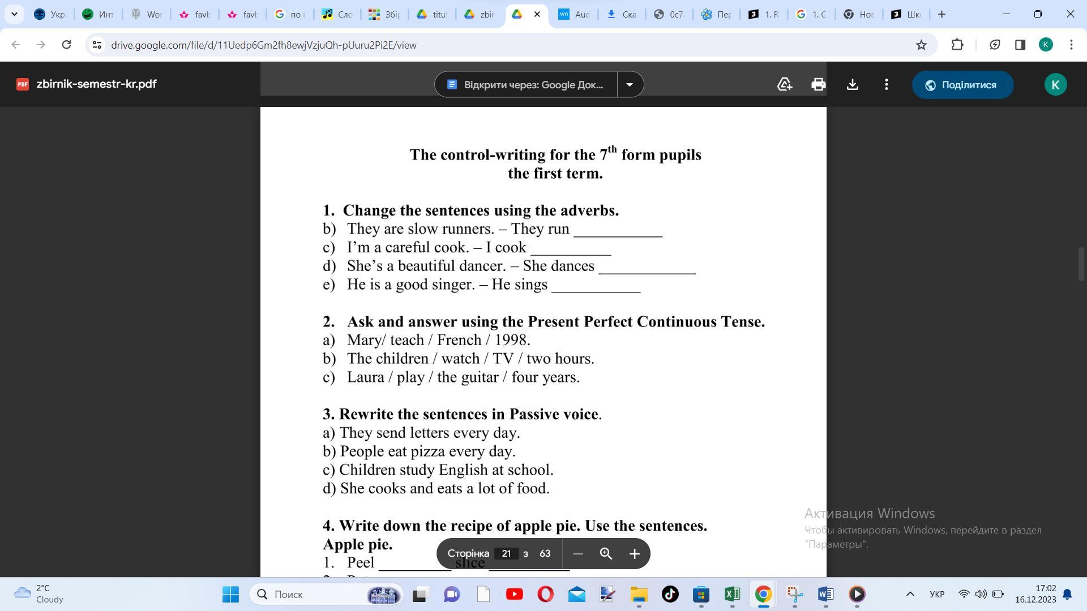Reset zoom with magnifier icon
The height and width of the screenshot is (611, 1087).
click(606, 554)
